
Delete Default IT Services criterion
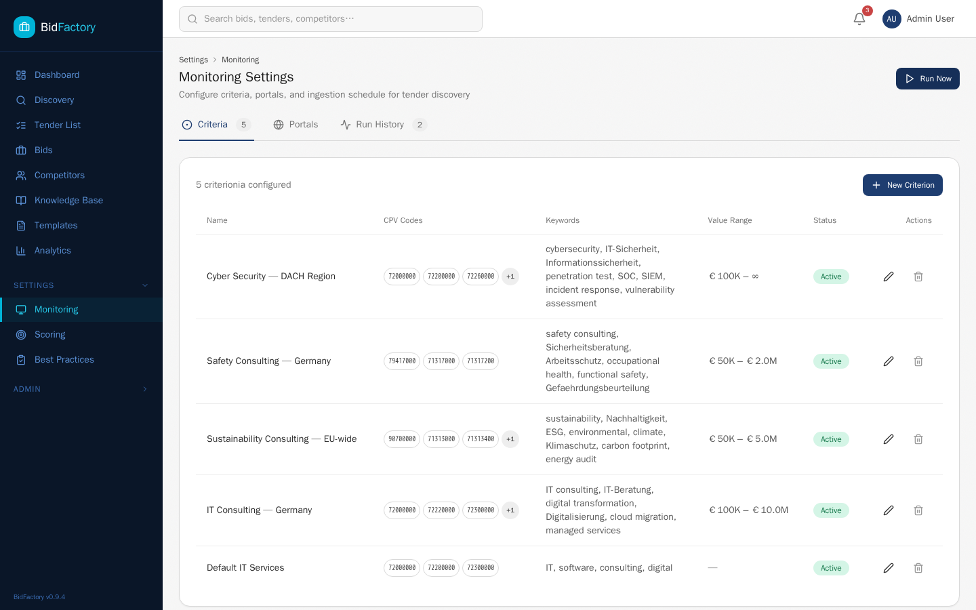tap(918, 568)
